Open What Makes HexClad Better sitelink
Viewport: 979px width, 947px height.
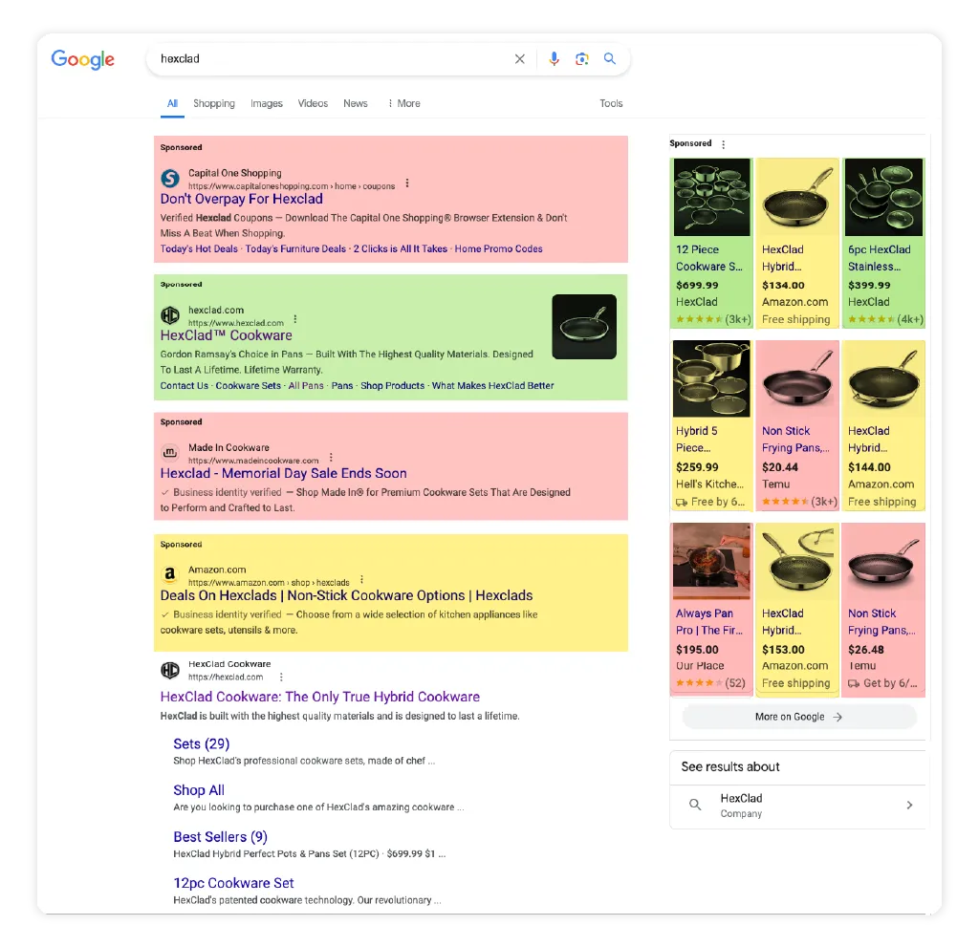click(492, 386)
